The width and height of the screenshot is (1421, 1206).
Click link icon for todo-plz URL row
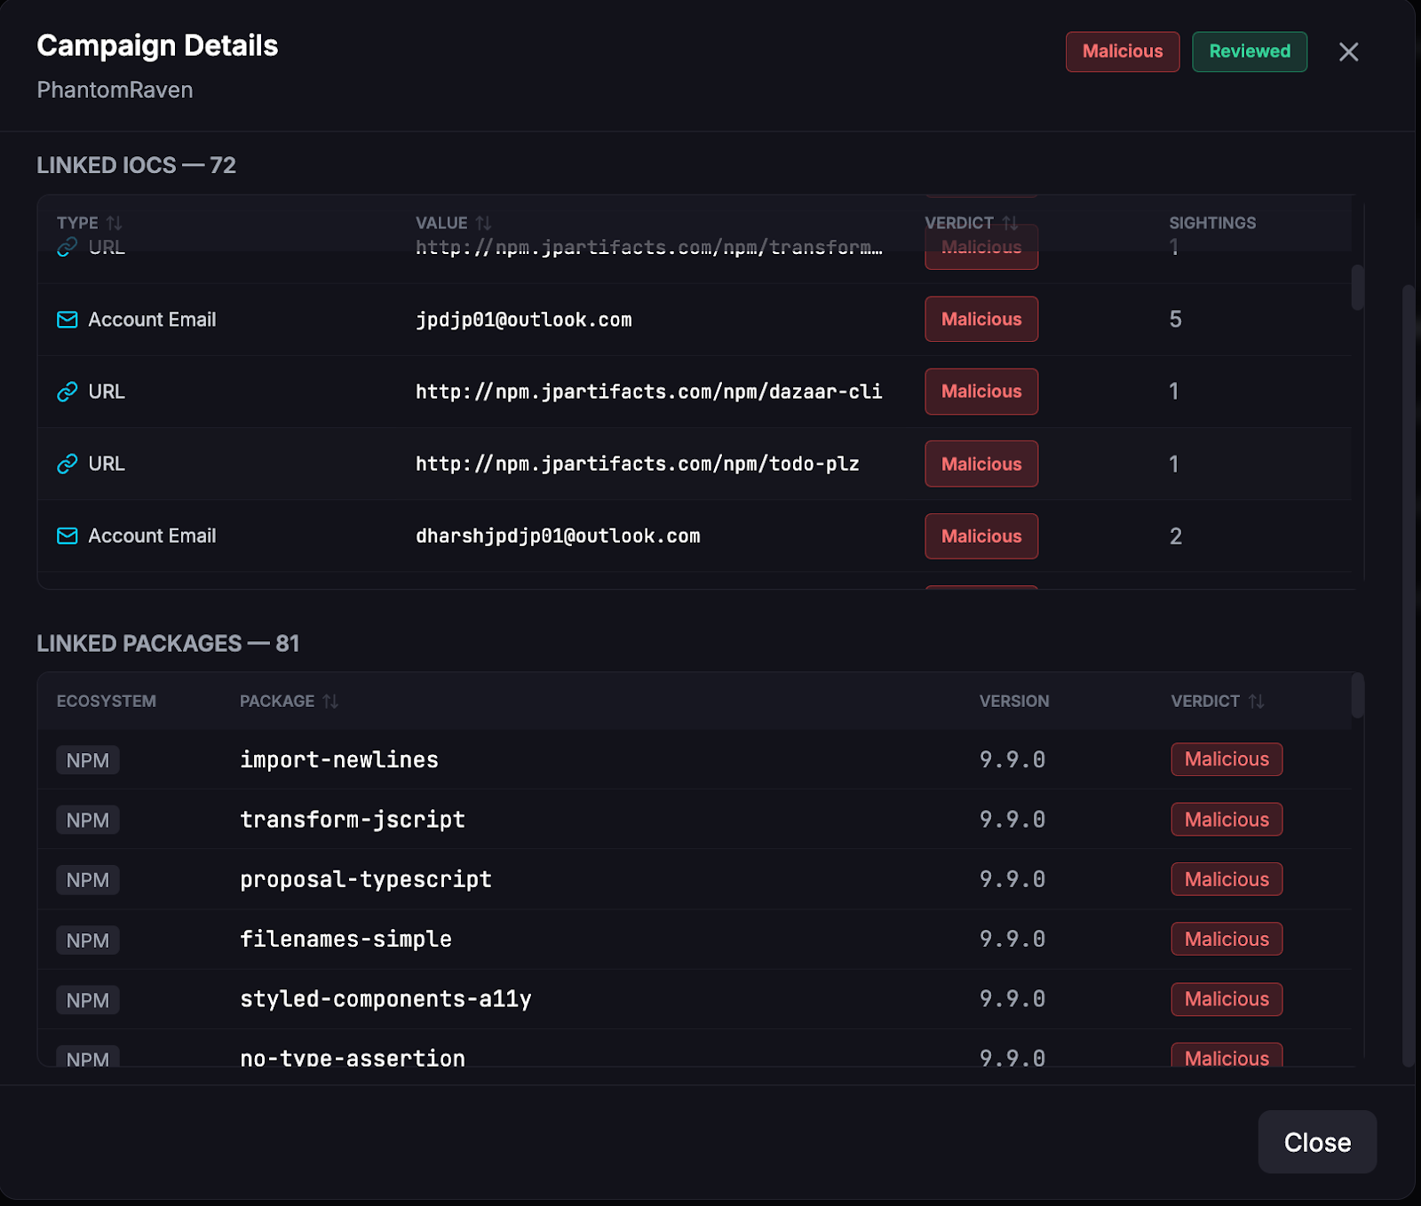pos(67,464)
